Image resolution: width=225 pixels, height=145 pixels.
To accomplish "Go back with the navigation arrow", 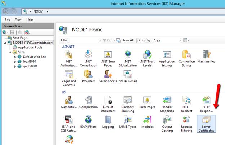I will point(6,12).
